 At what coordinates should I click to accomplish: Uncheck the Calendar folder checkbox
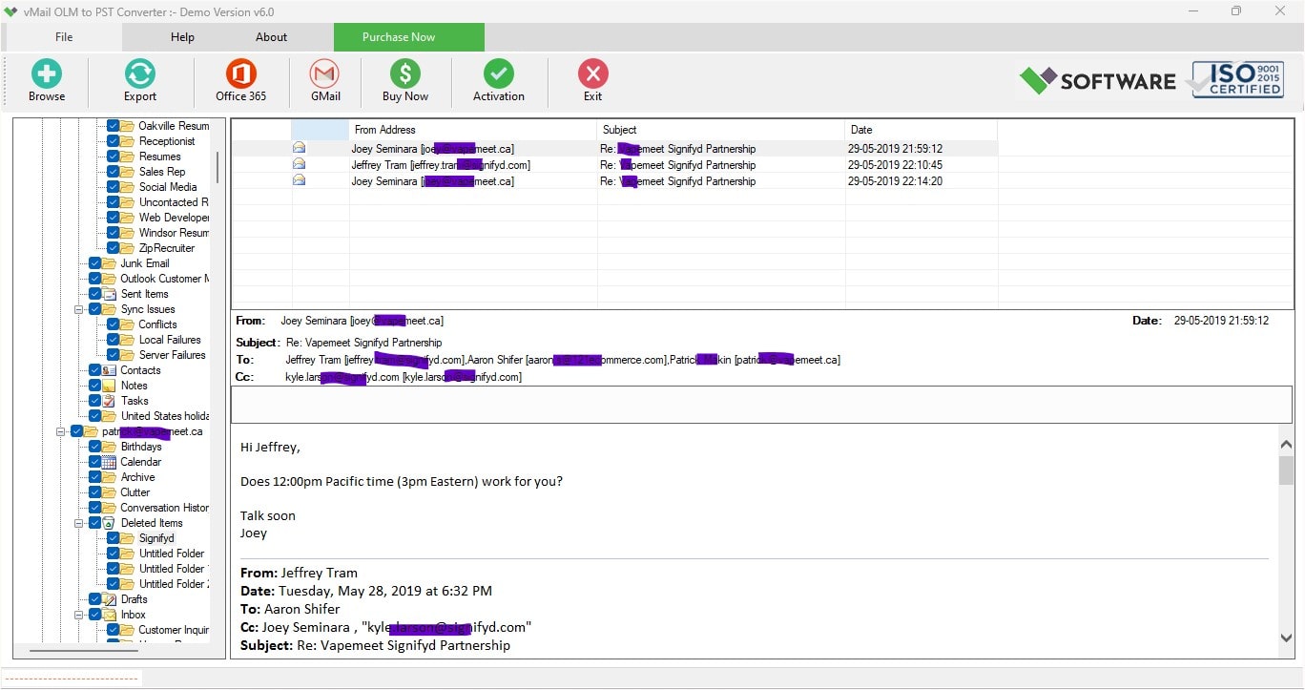click(x=95, y=462)
